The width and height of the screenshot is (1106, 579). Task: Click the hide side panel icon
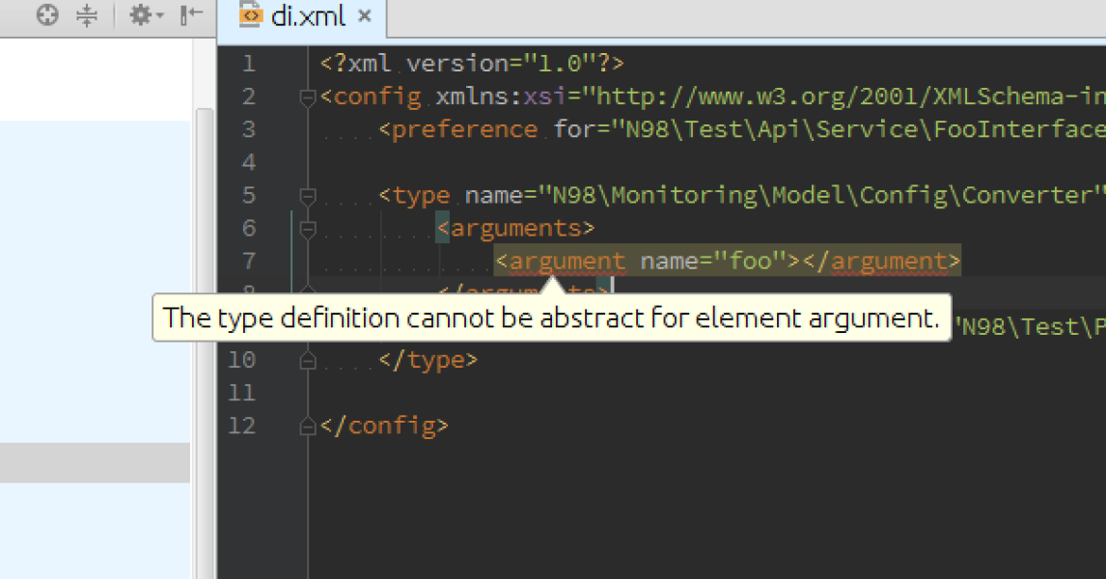tap(190, 15)
